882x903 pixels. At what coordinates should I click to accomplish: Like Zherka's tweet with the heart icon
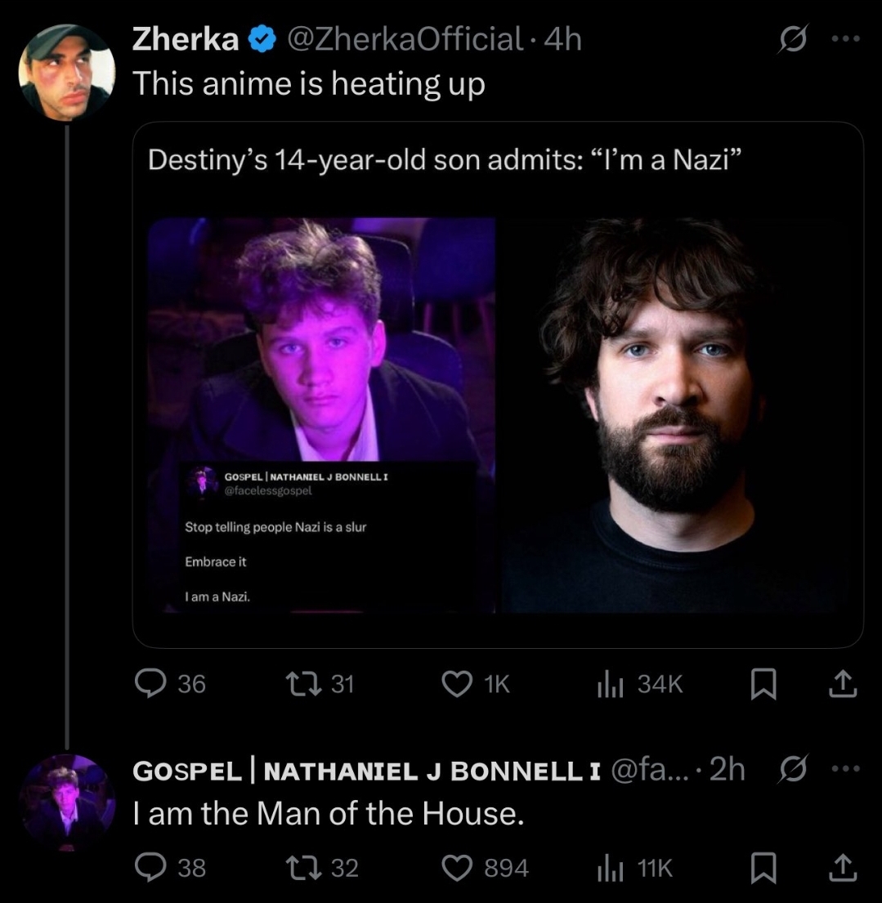tap(458, 683)
